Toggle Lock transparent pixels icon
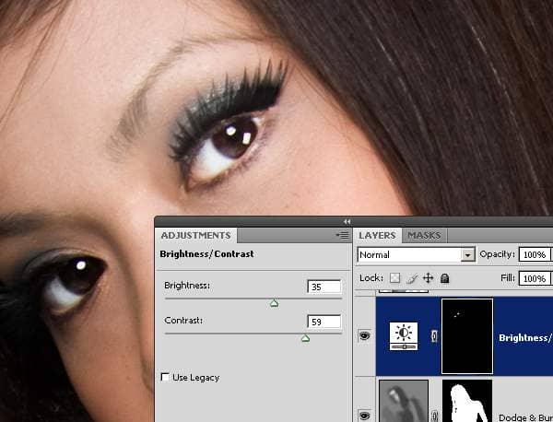 click(x=395, y=278)
